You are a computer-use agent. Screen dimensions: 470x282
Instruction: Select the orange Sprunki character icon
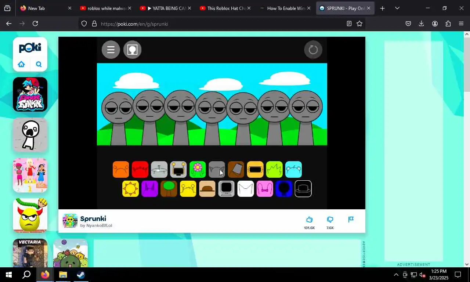121,170
